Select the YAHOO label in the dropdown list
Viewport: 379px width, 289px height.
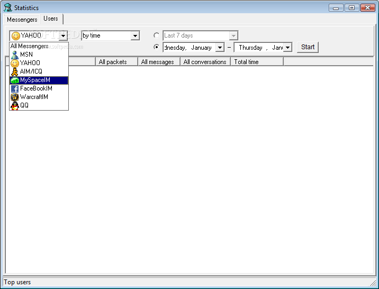click(x=30, y=63)
